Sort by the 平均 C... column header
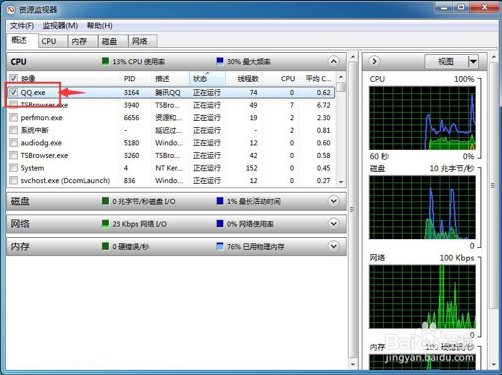 [317, 79]
